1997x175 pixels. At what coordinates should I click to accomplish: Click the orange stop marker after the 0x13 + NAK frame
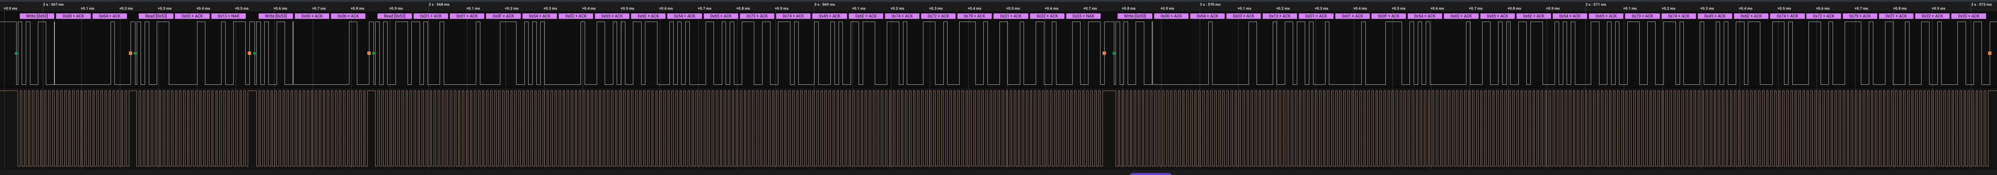[249, 53]
